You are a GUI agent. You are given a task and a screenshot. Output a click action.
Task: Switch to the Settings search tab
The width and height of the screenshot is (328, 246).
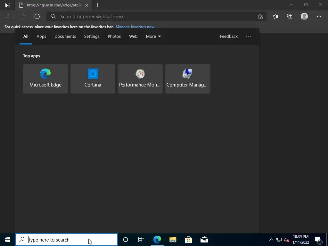coord(92,37)
